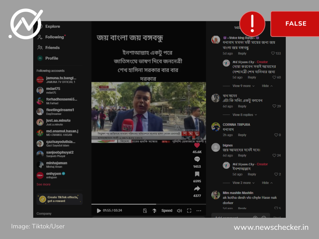Click the bignes commenter avatar
The height and width of the screenshot is (239, 319).
216,147
